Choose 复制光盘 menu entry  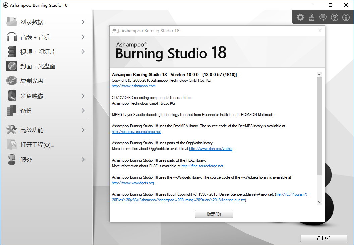point(46,81)
